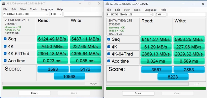Open Help menu in right window
This screenshot has height=98, width=207.
click(164, 10)
